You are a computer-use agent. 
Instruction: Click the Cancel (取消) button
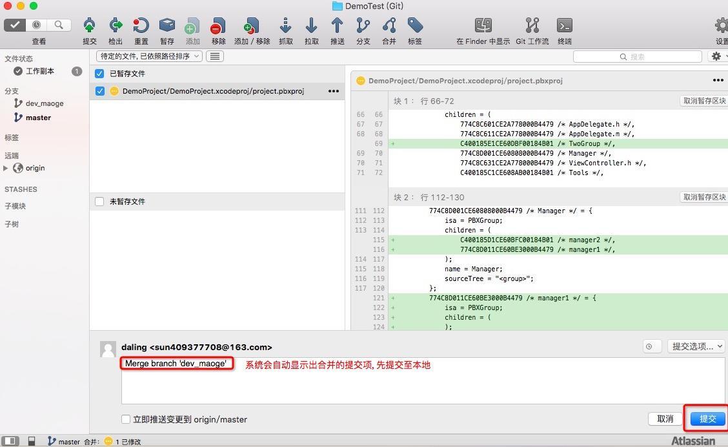(x=665, y=419)
